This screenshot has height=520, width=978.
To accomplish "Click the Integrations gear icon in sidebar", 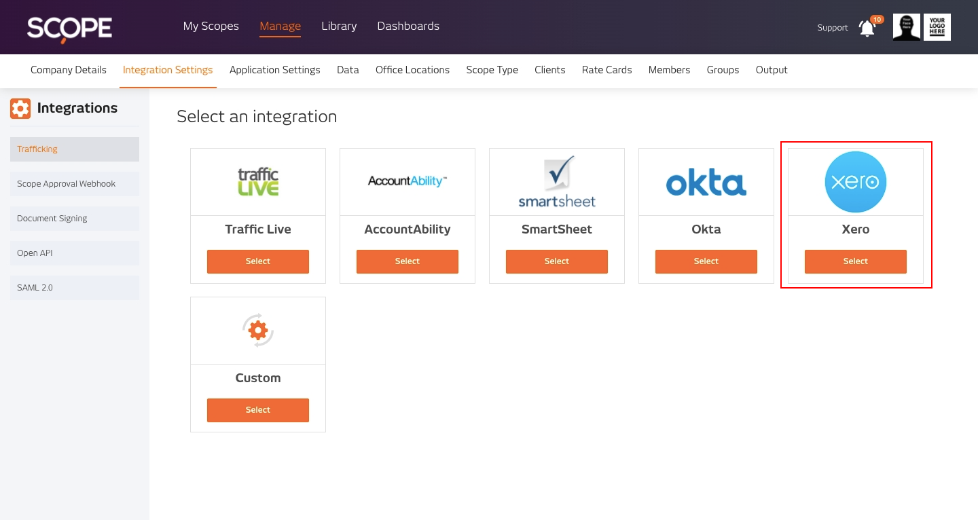I will pos(20,109).
